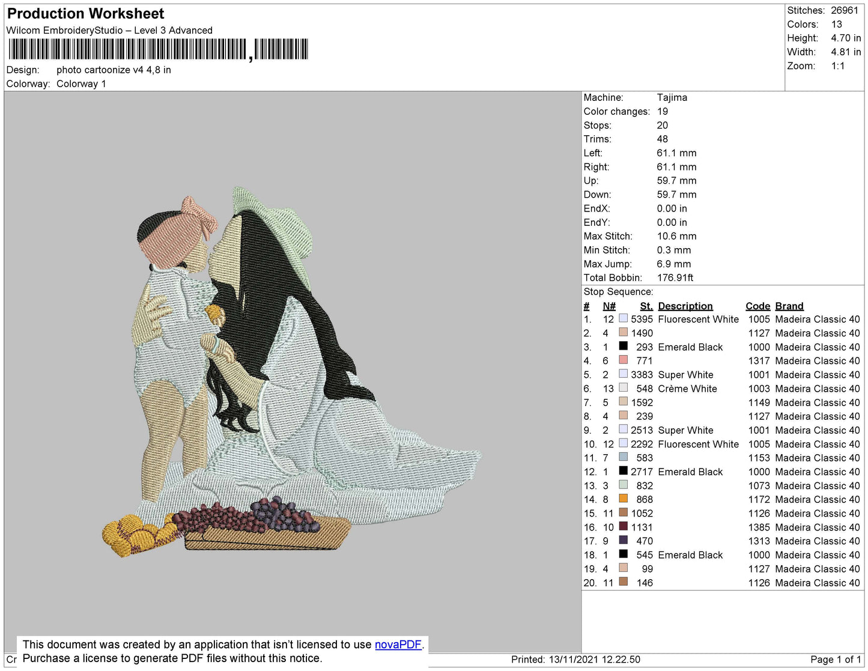Select the Crème White swatch in row 6

(624, 387)
